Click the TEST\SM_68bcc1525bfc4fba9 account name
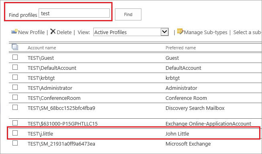Image resolution: width=262 pixels, height=154 pixels. coord(61,108)
